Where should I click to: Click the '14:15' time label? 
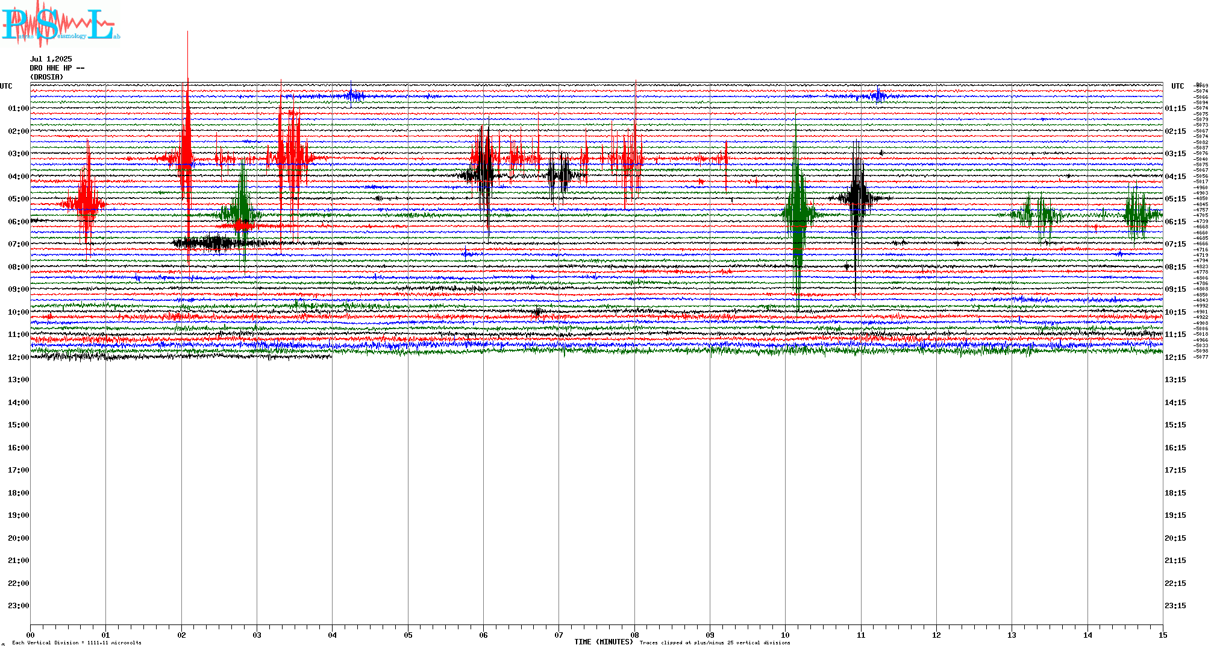pyautogui.click(x=1175, y=403)
